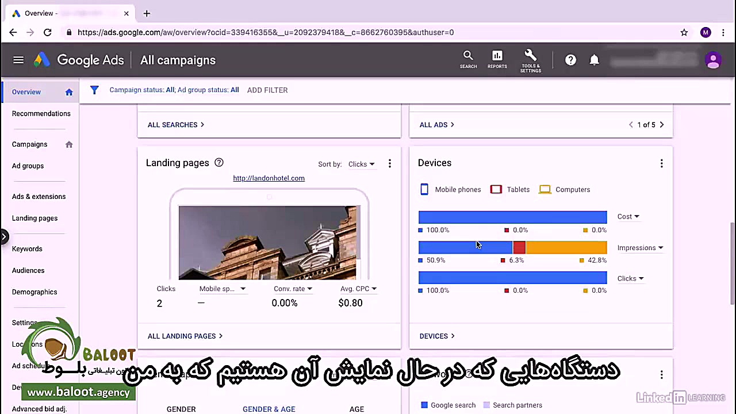Toggle the Tablets device filter
The height and width of the screenshot is (414, 736).
pyautogui.click(x=496, y=189)
